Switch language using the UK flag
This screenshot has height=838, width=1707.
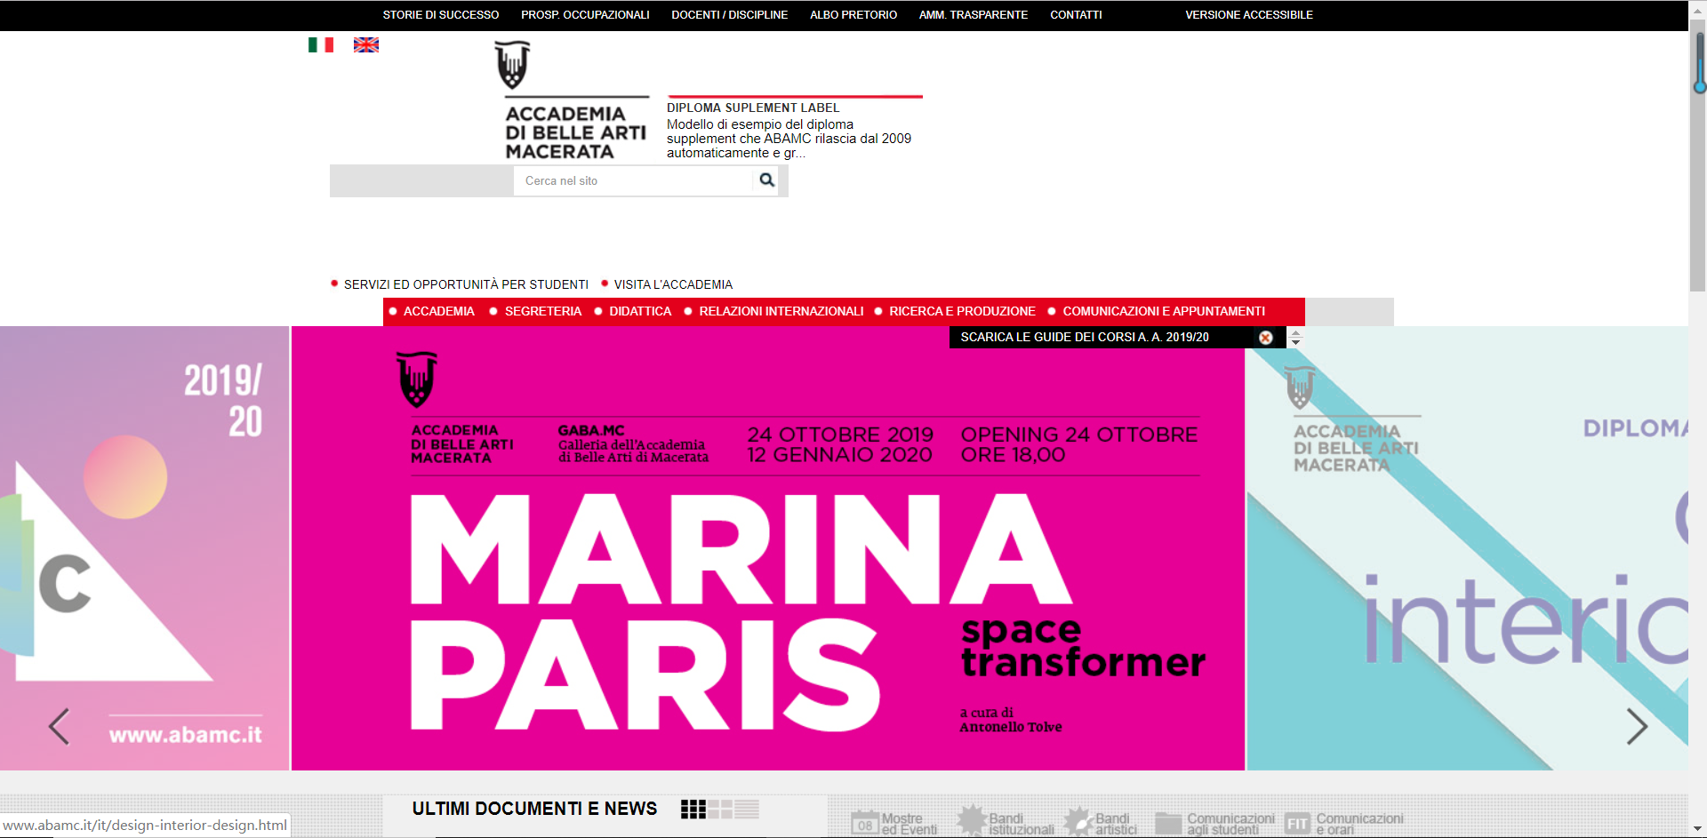(366, 45)
